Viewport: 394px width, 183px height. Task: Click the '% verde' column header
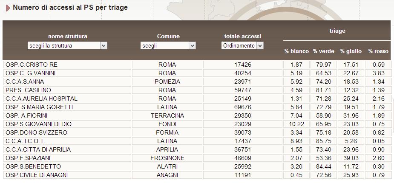pyautogui.click(x=324, y=51)
